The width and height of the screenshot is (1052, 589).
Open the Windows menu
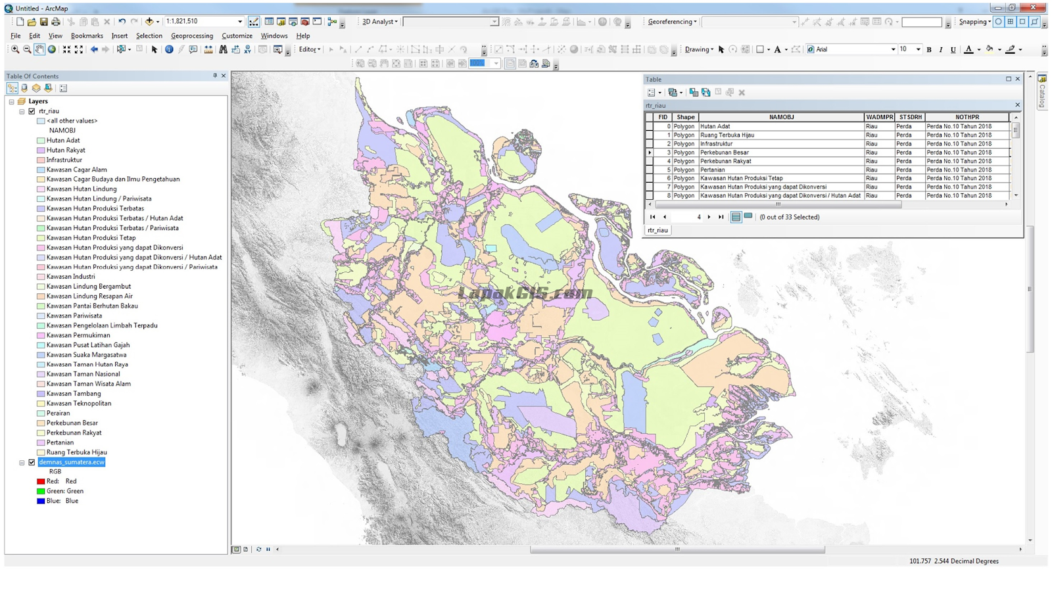tap(274, 35)
